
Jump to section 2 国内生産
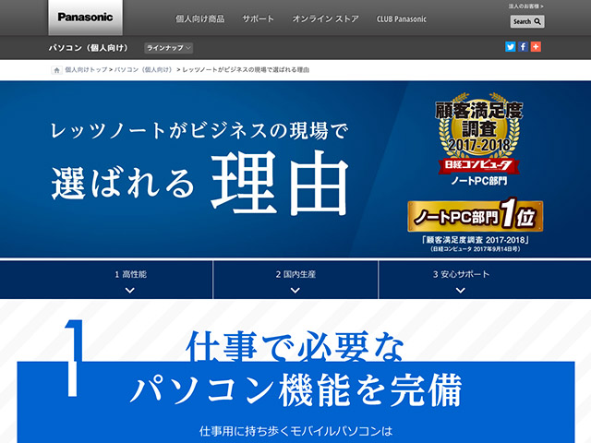(295, 274)
